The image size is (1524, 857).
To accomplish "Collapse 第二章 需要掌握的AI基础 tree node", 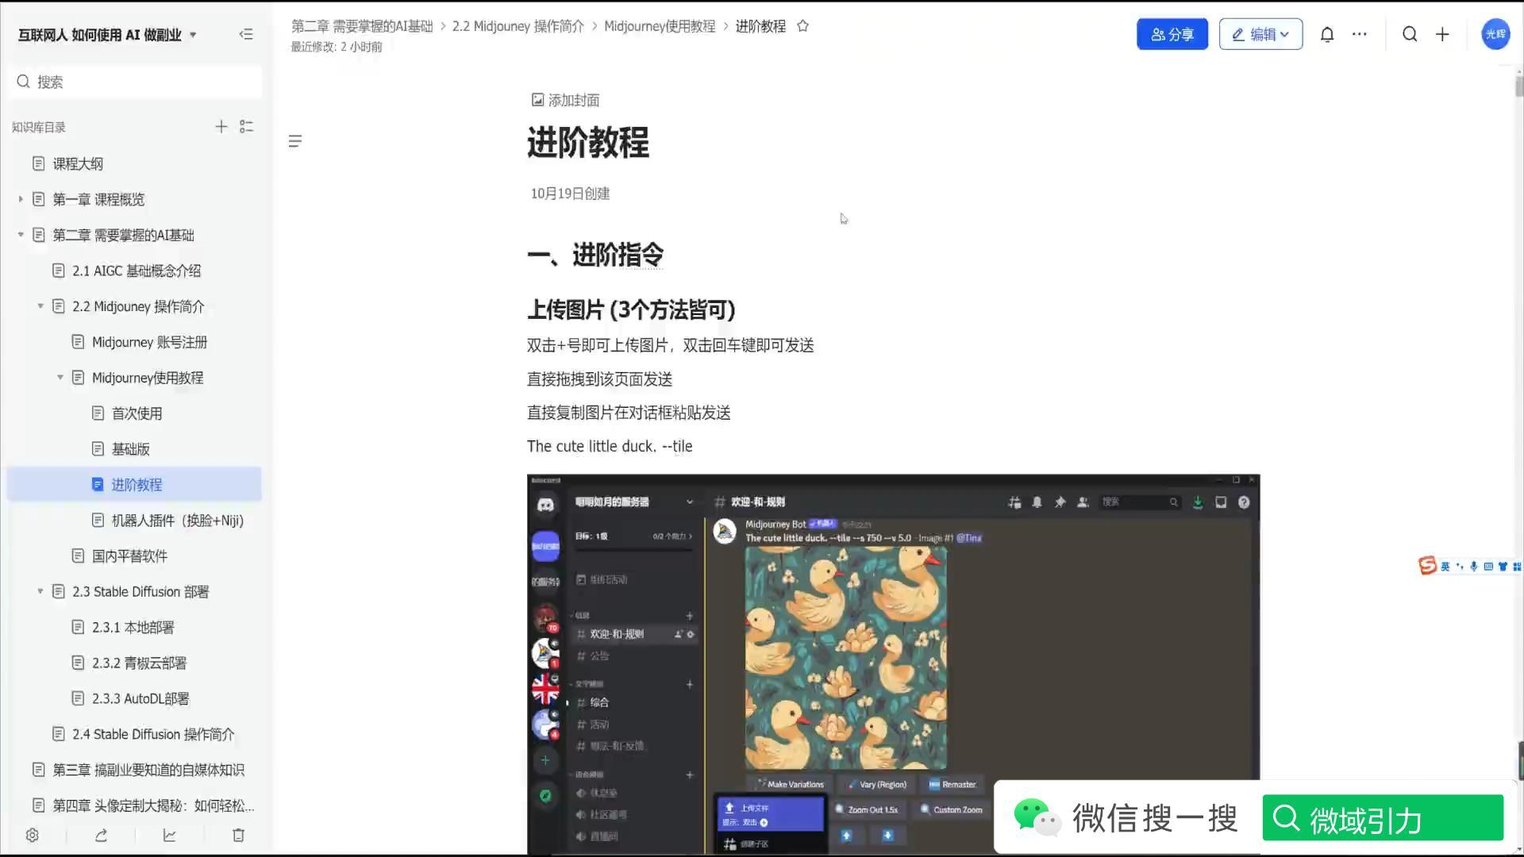I will click(x=21, y=235).
